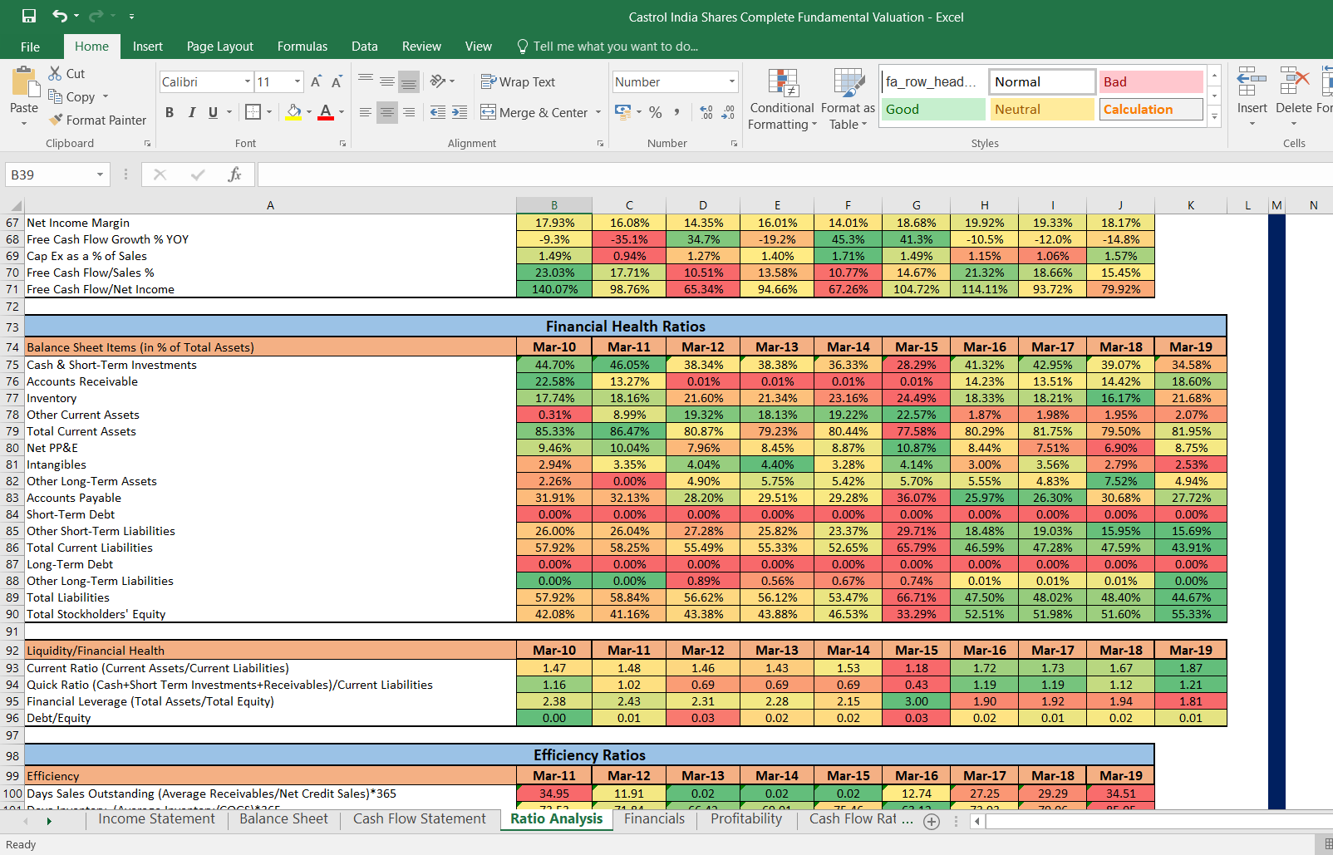Apply Percent Style to cells

(656, 111)
